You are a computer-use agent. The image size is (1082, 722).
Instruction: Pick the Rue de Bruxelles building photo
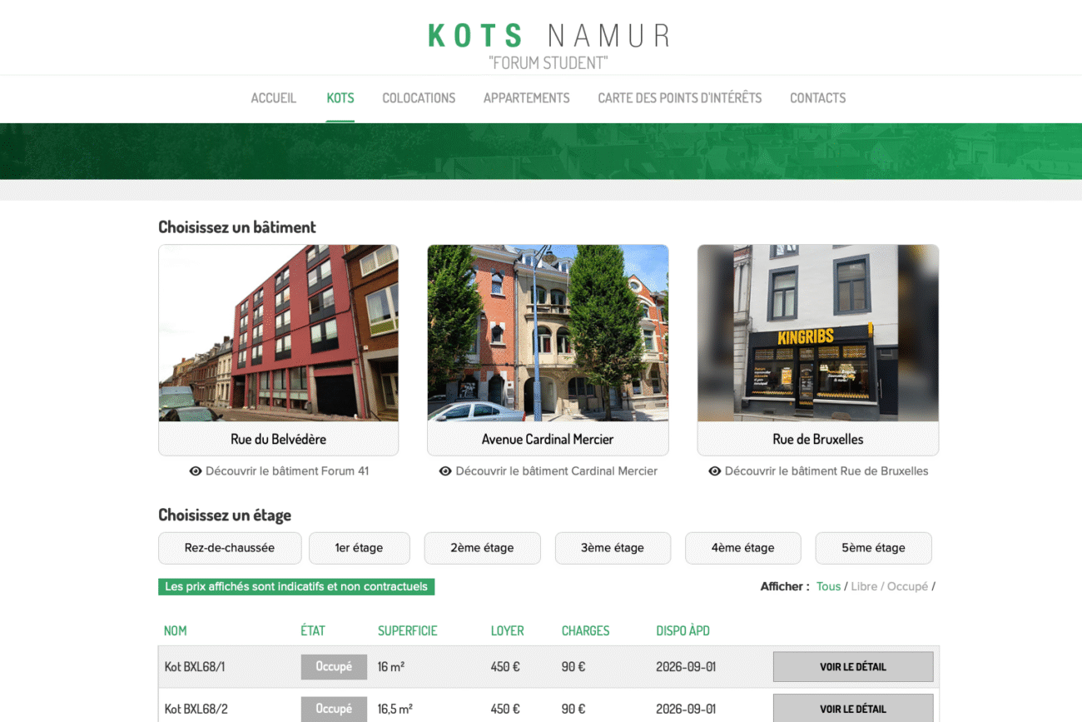coord(817,333)
